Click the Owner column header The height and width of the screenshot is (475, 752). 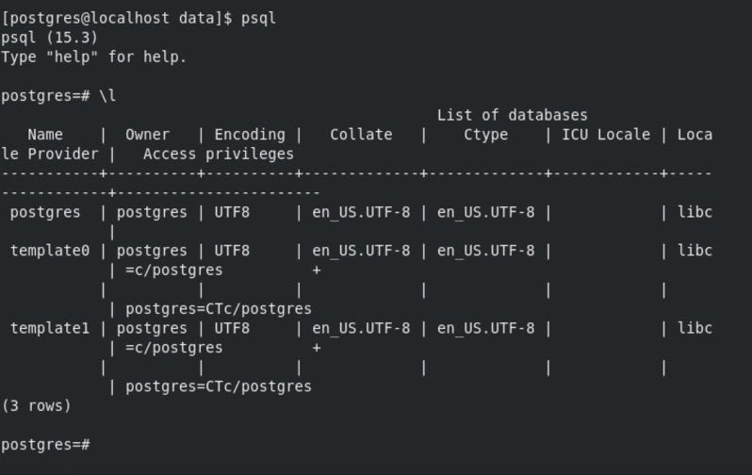147,135
